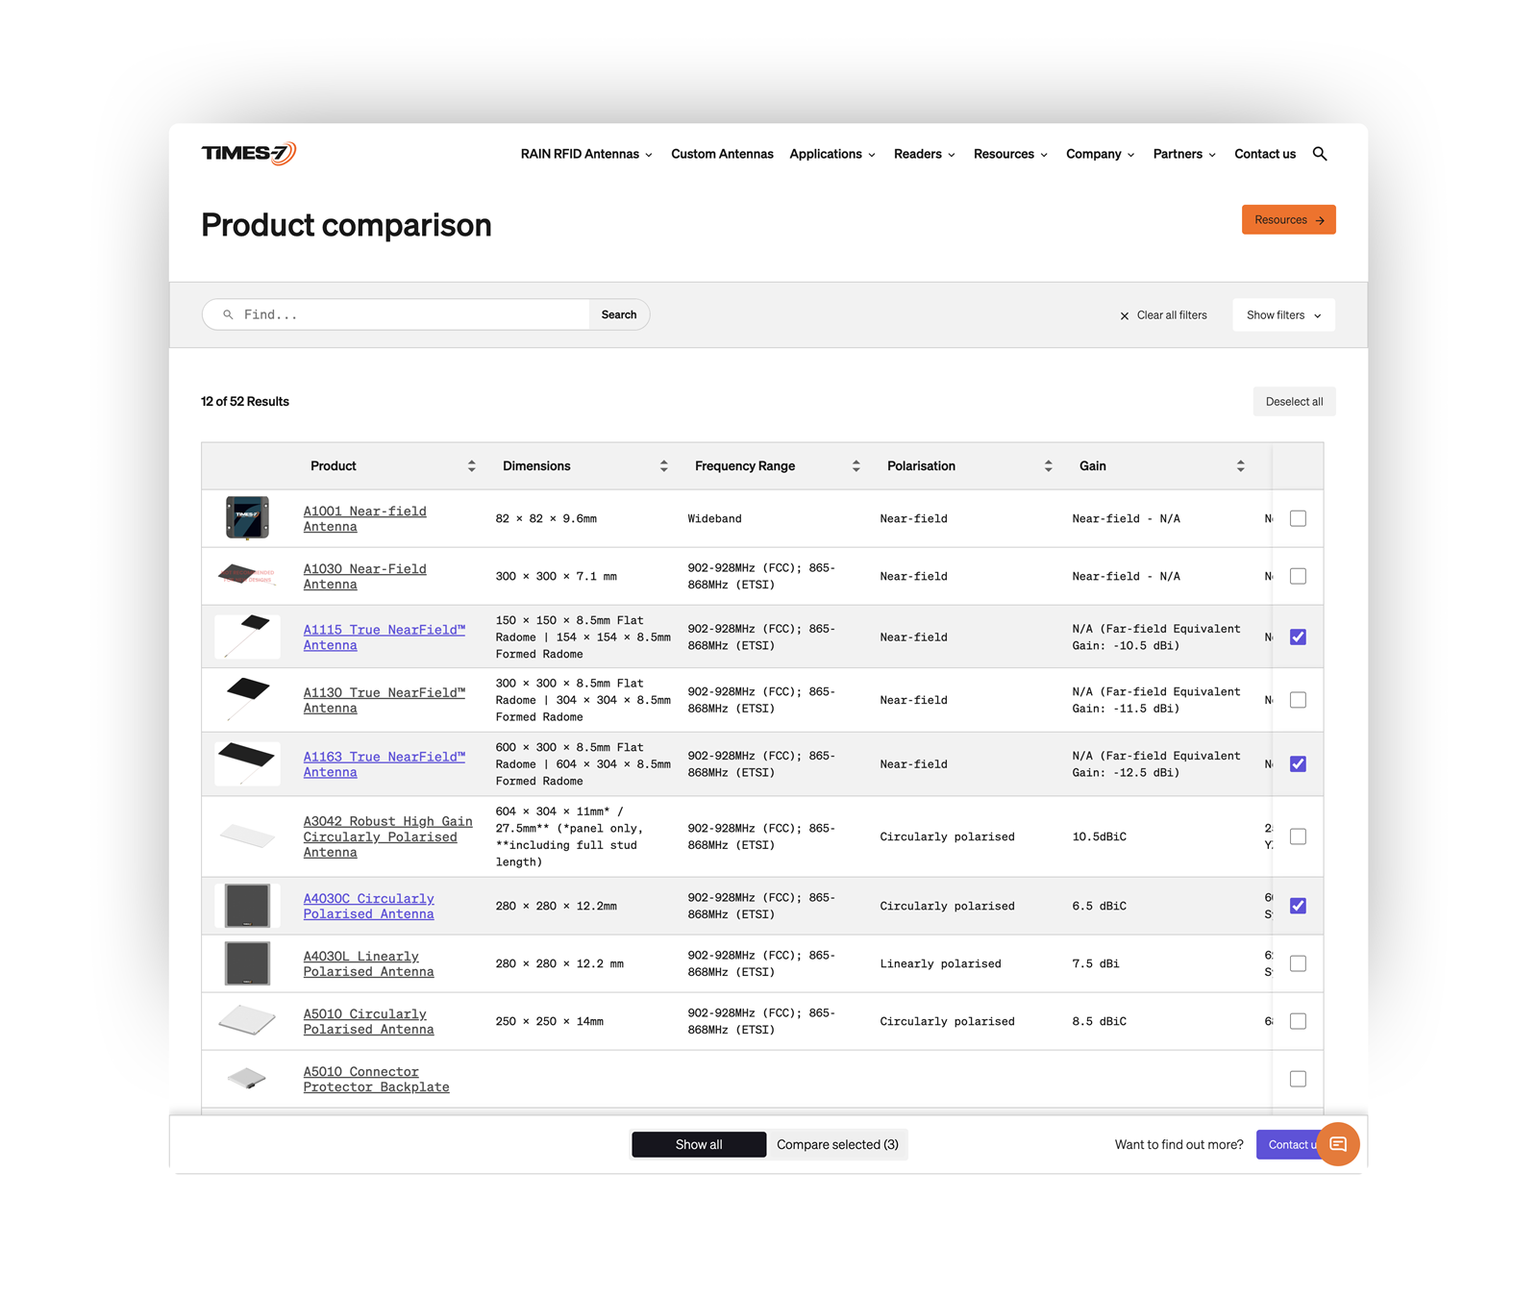Sort the Frequency Range column

tap(856, 465)
